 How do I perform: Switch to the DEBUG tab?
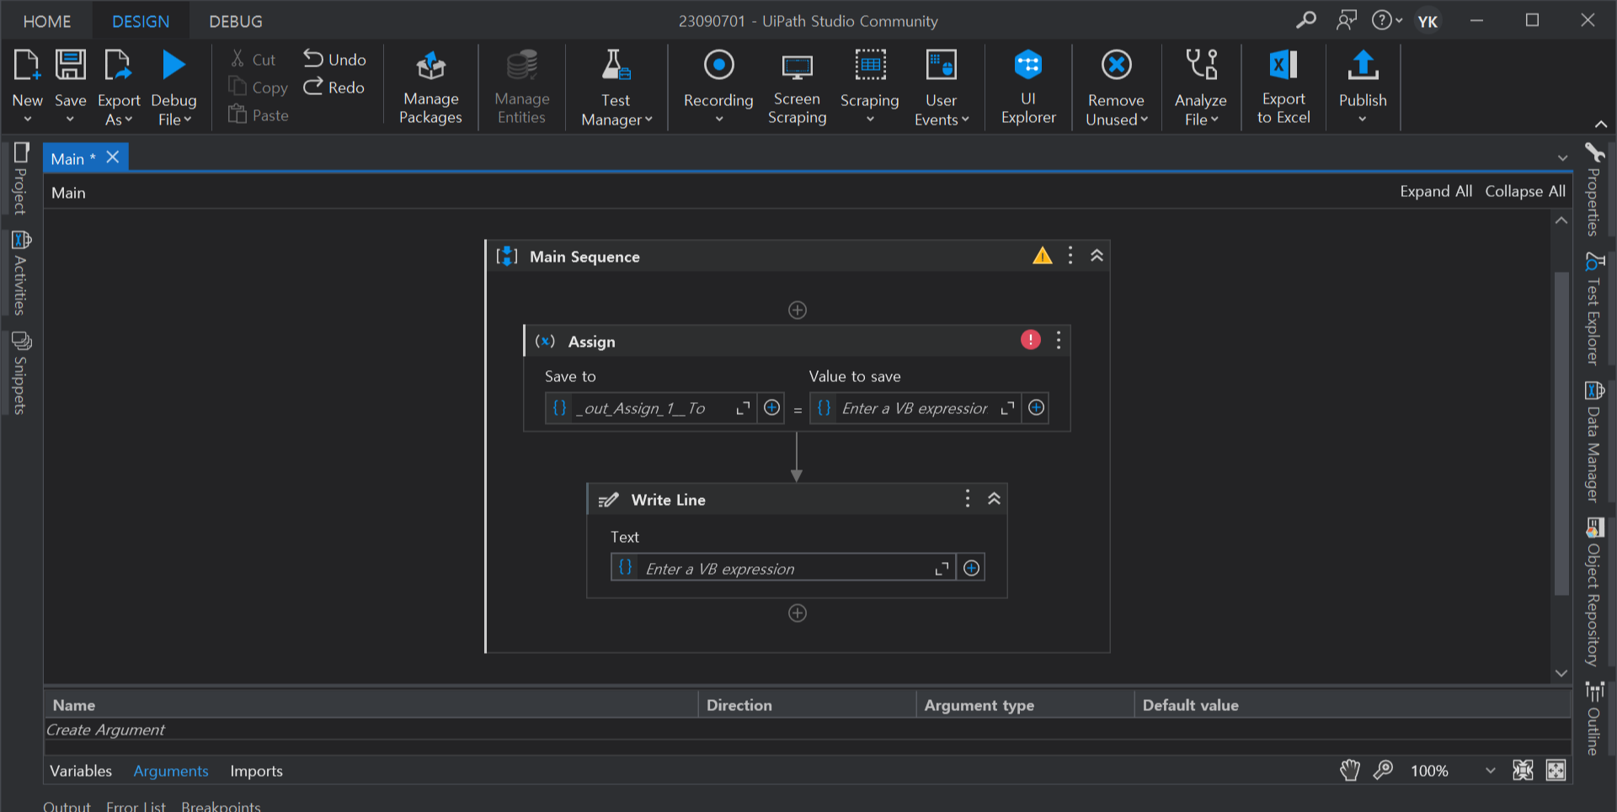tap(236, 21)
